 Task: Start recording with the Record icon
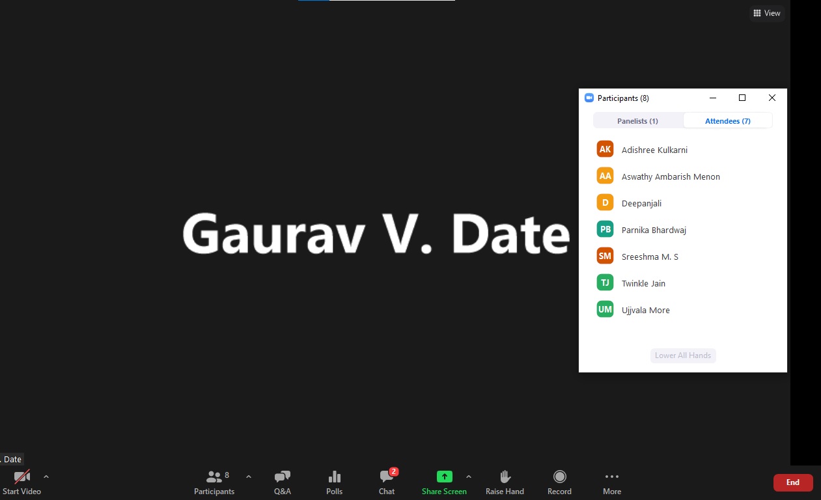click(559, 482)
